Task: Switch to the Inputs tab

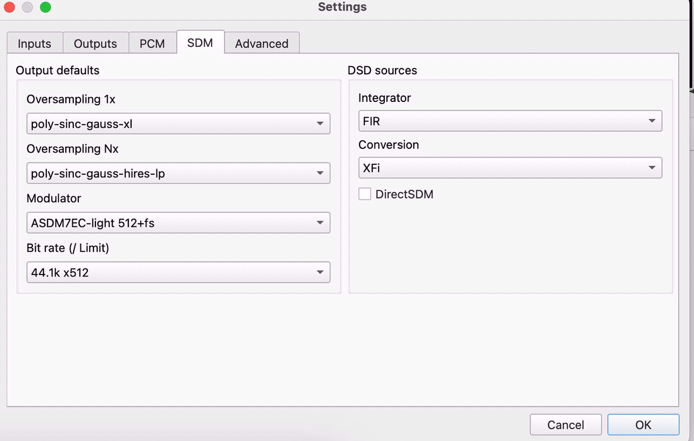Action: pyautogui.click(x=35, y=43)
